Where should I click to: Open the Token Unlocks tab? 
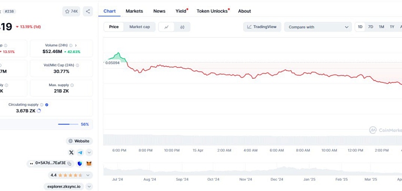pyautogui.click(x=212, y=11)
